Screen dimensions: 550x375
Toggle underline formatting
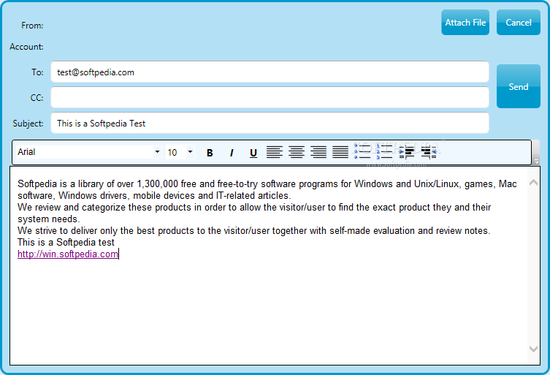click(253, 153)
